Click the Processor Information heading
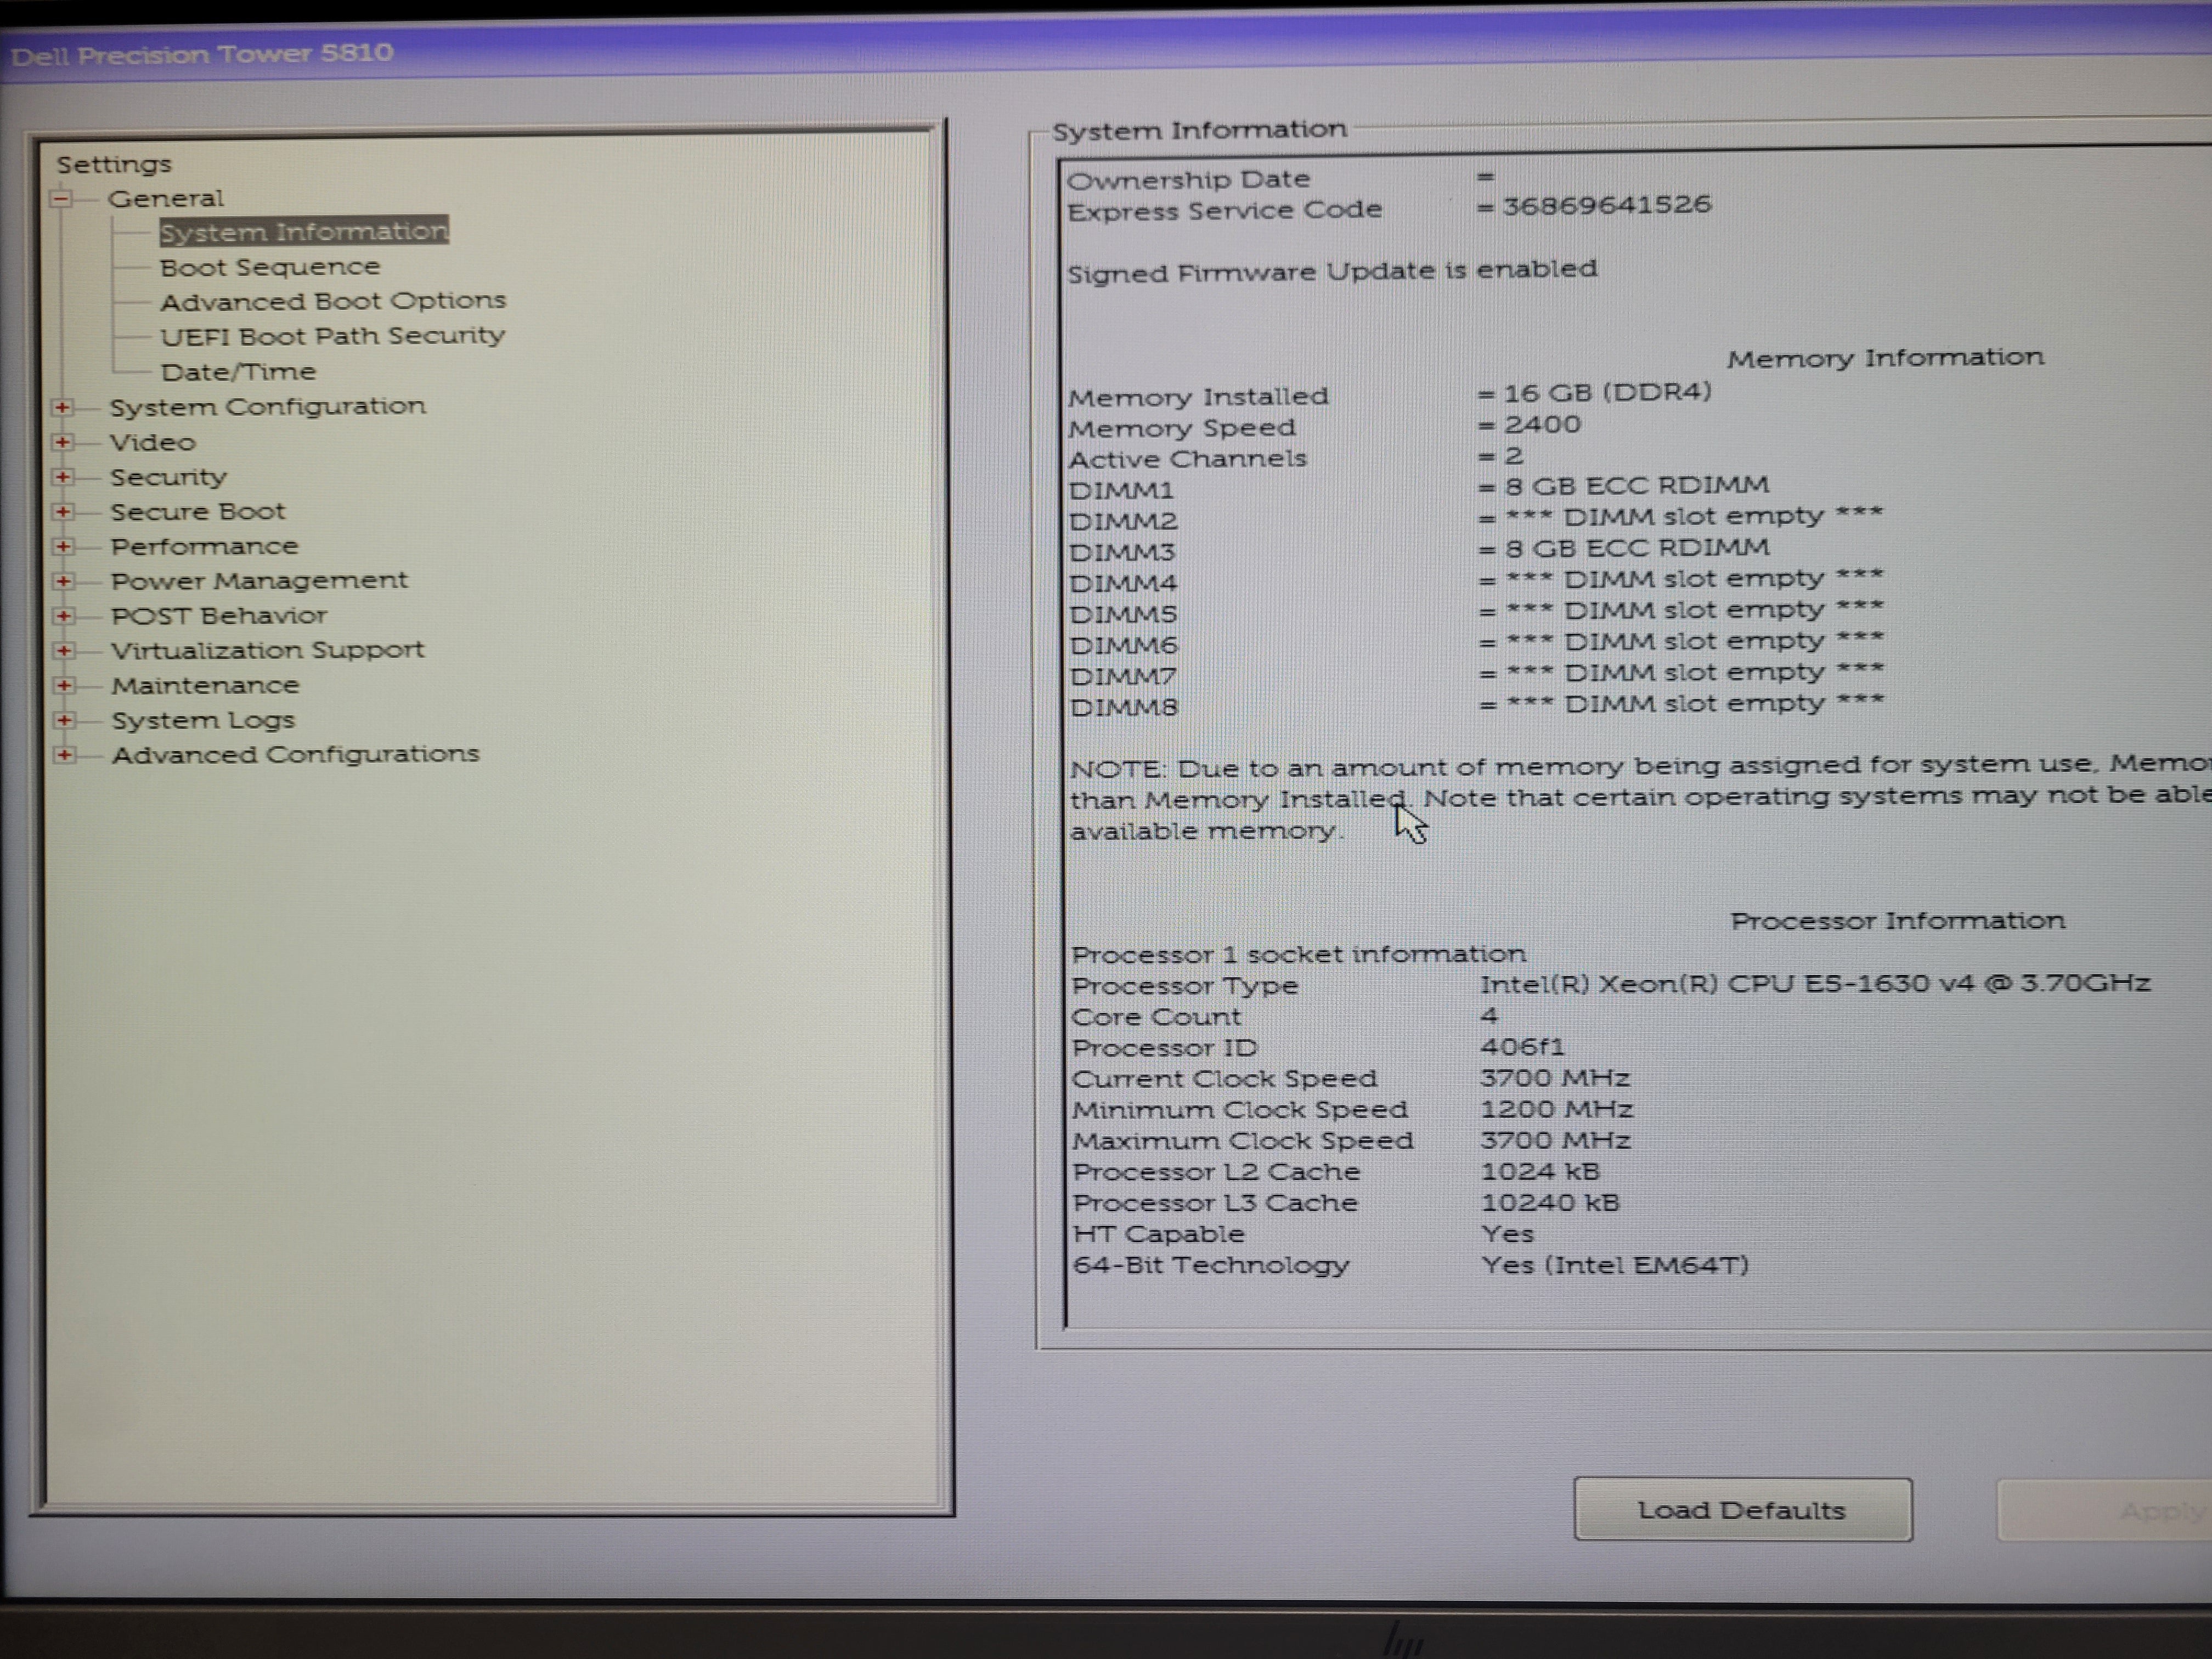The width and height of the screenshot is (2212, 1659). 1898,921
